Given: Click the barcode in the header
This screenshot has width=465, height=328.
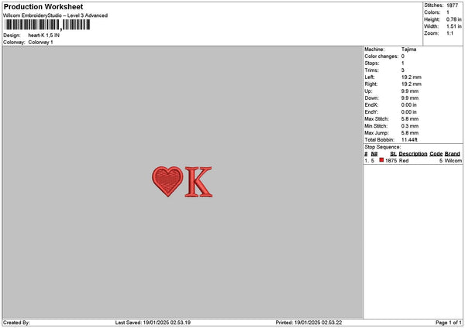Looking at the screenshot, I should click(47, 25).
